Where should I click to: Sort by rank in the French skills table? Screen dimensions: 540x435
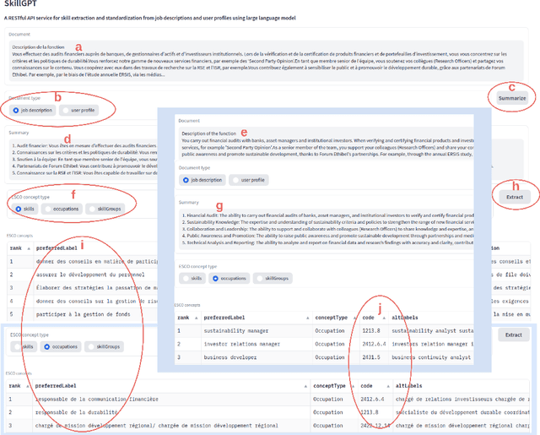(x=29, y=248)
